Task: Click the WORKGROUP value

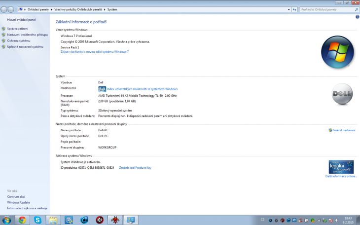Action: pyautogui.click(x=107, y=148)
